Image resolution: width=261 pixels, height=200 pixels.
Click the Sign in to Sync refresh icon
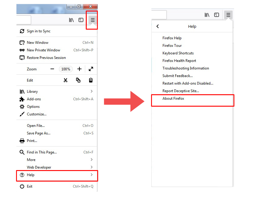(x=22, y=31)
